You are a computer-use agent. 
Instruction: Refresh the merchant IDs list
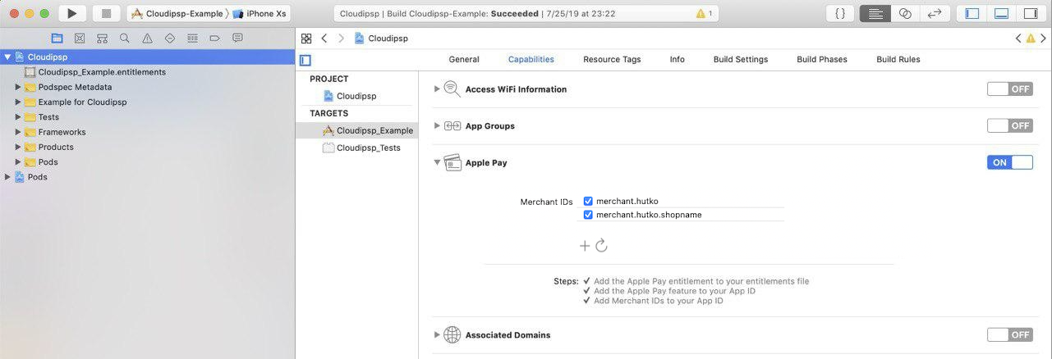coord(601,245)
